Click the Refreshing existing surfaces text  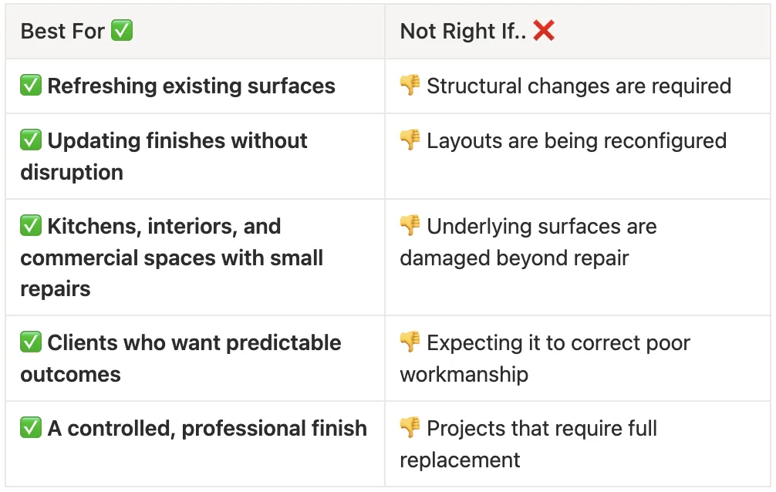(191, 86)
